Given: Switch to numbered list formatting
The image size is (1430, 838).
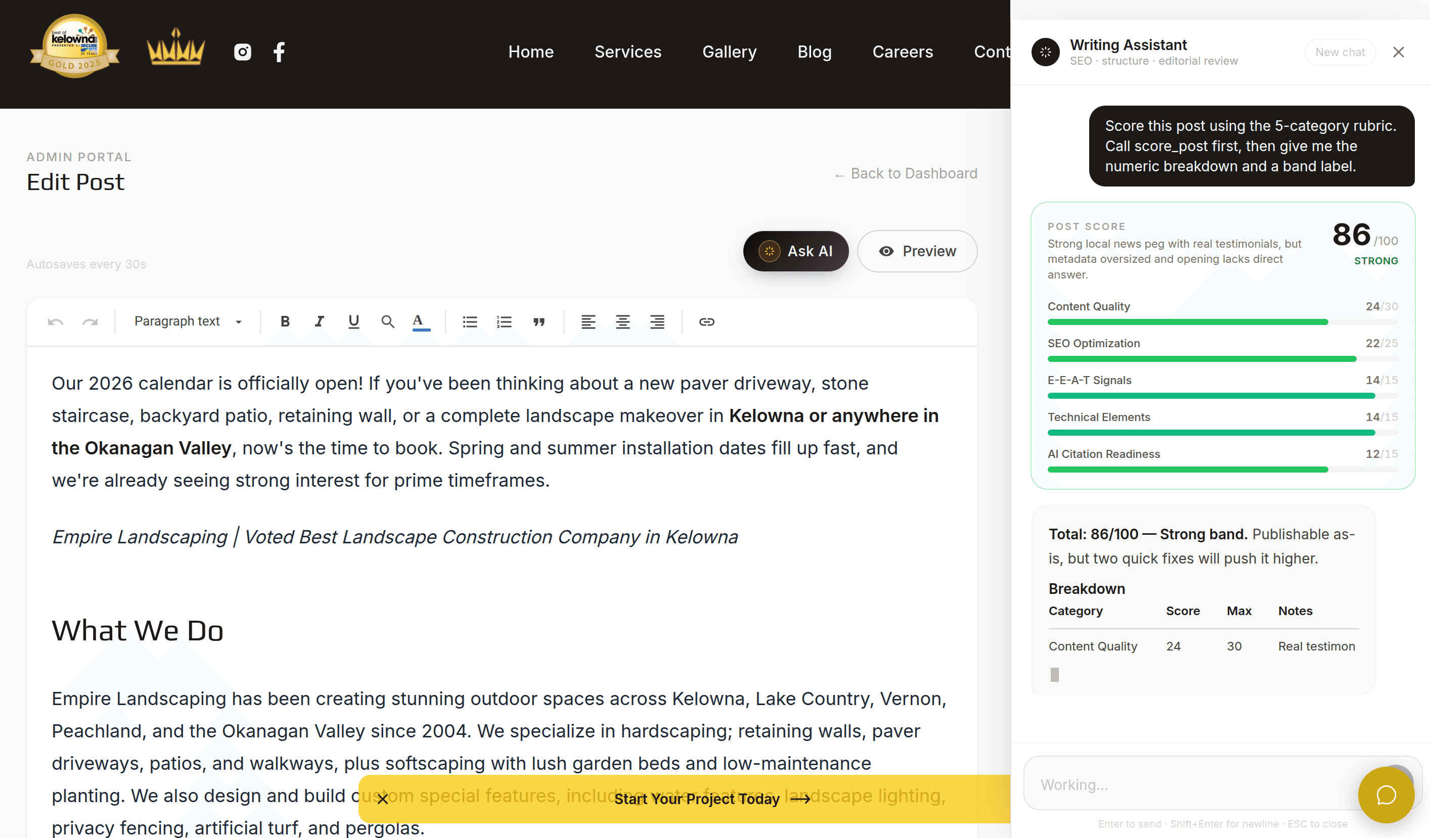Looking at the screenshot, I should tap(504, 321).
